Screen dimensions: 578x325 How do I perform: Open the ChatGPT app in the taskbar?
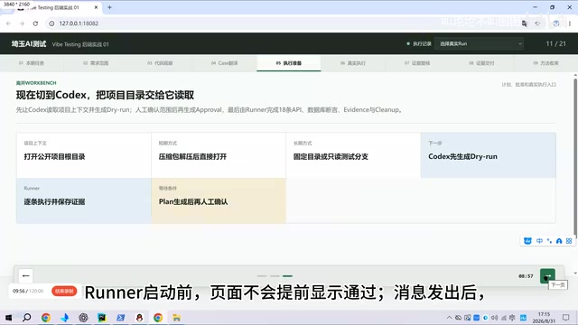pos(83,317)
